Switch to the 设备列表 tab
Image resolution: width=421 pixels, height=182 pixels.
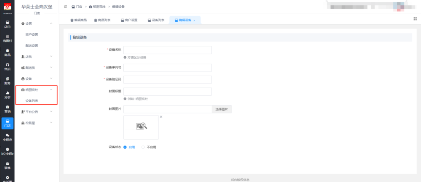pos(156,20)
